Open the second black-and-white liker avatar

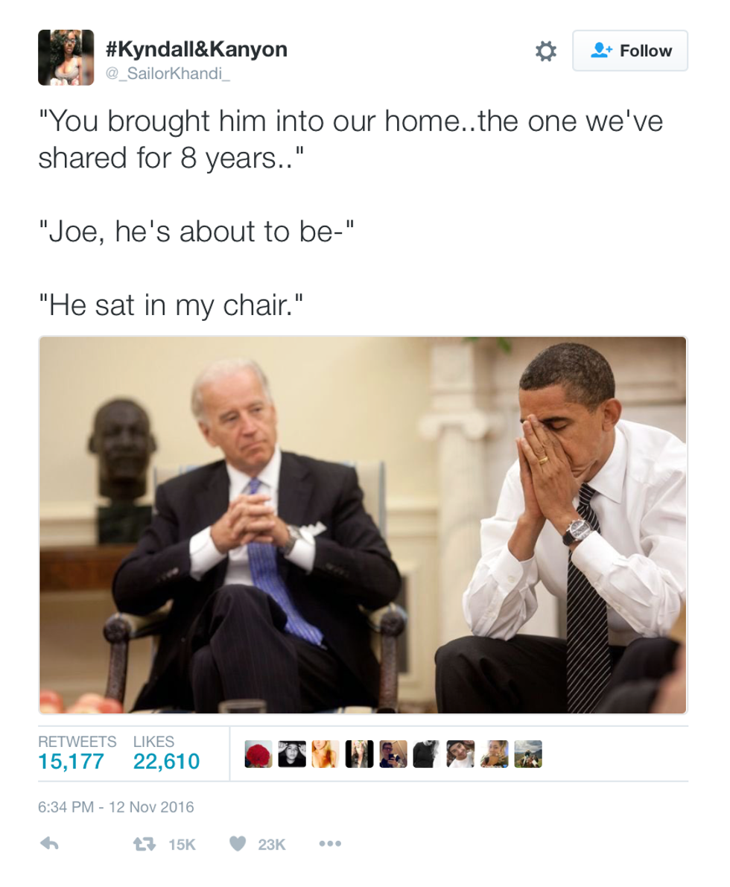click(292, 754)
